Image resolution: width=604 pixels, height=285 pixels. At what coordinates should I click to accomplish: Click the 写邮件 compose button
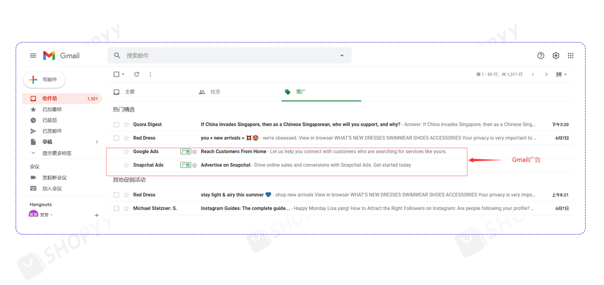click(44, 80)
